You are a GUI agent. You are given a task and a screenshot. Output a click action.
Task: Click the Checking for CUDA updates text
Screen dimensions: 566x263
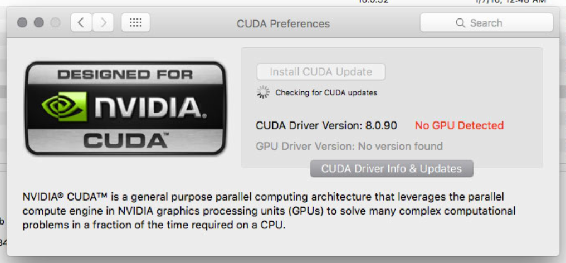pos(326,93)
